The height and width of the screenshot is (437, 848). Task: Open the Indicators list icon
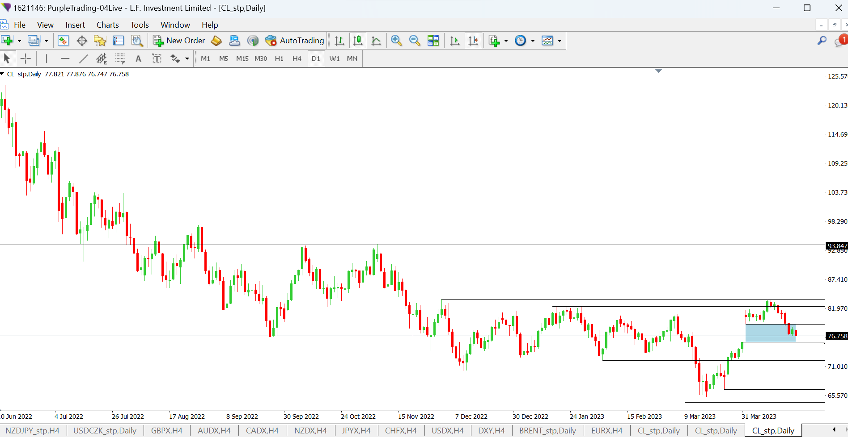click(x=494, y=41)
